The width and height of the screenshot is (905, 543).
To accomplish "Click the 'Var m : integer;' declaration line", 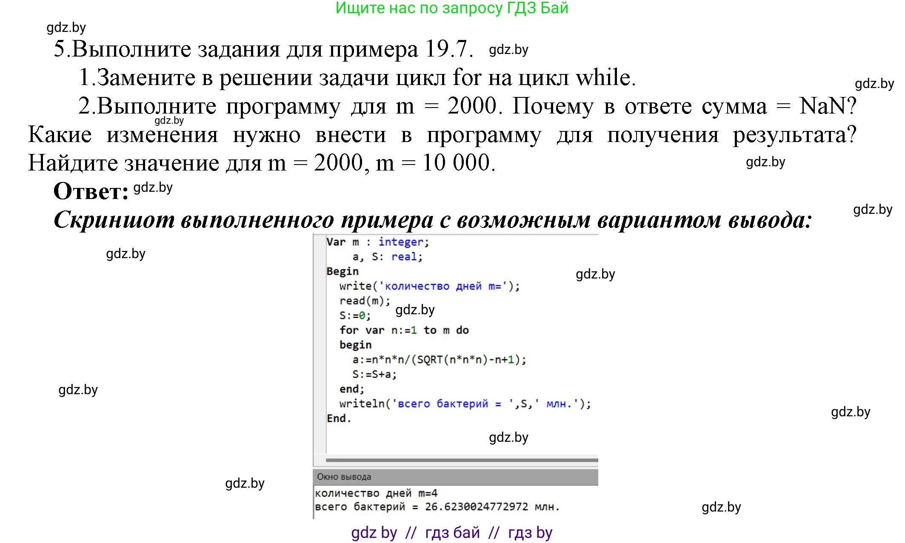I will pyautogui.click(x=379, y=242).
